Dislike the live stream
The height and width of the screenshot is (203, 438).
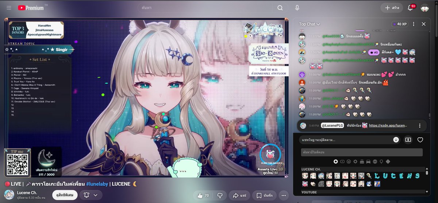(x=220, y=195)
